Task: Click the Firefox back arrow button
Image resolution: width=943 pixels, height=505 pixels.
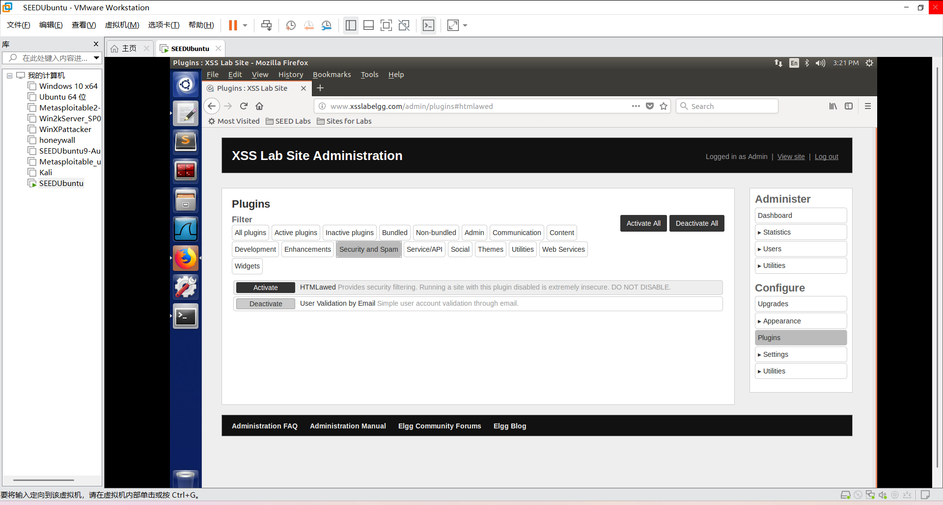Action: click(x=212, y=106)
